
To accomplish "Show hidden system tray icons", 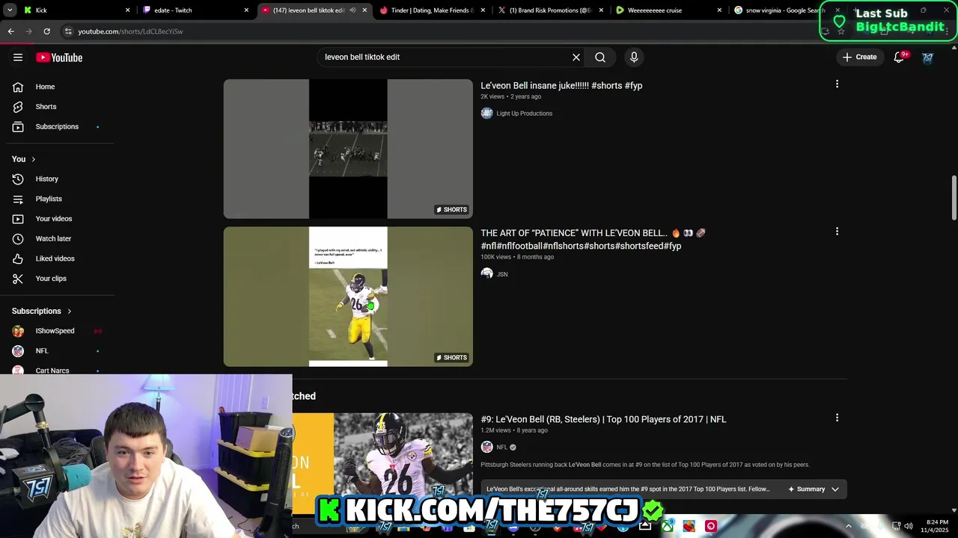I will tap(848, 526).
